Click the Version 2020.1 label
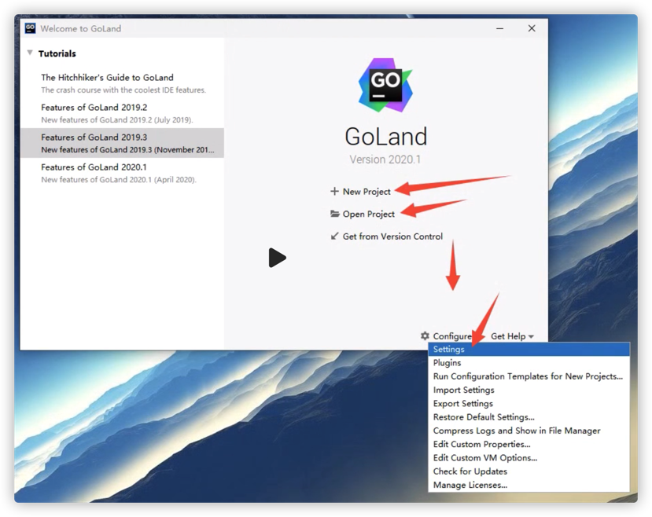This screenshot has width=652, height=517. [385, 159]
